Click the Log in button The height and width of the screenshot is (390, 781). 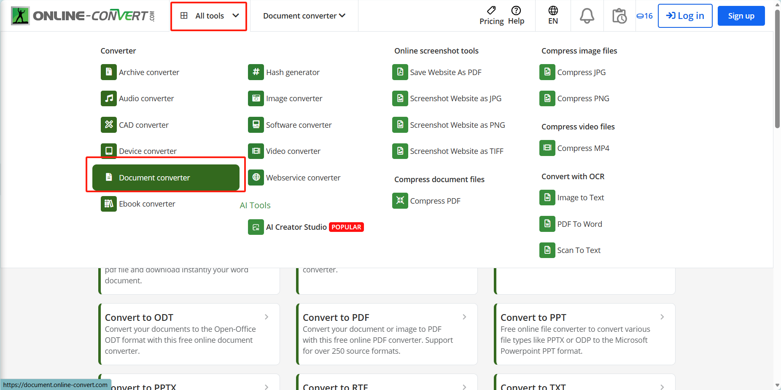[x=685, y=16]
